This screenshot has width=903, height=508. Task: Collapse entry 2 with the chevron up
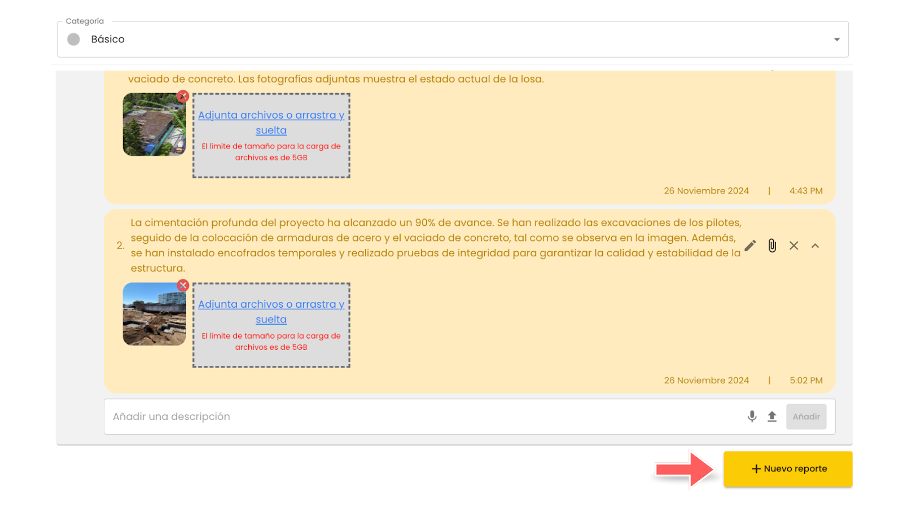[815, 246]
